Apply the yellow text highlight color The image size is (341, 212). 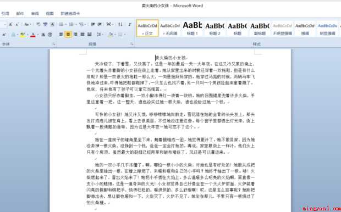[x=23, y=34]
